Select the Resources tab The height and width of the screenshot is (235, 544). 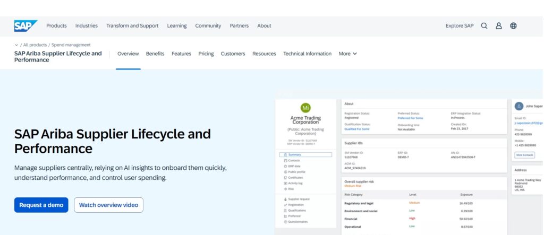(264, 54)
